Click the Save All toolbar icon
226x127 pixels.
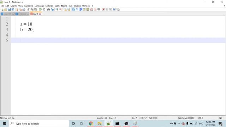[x=13, y=10]
